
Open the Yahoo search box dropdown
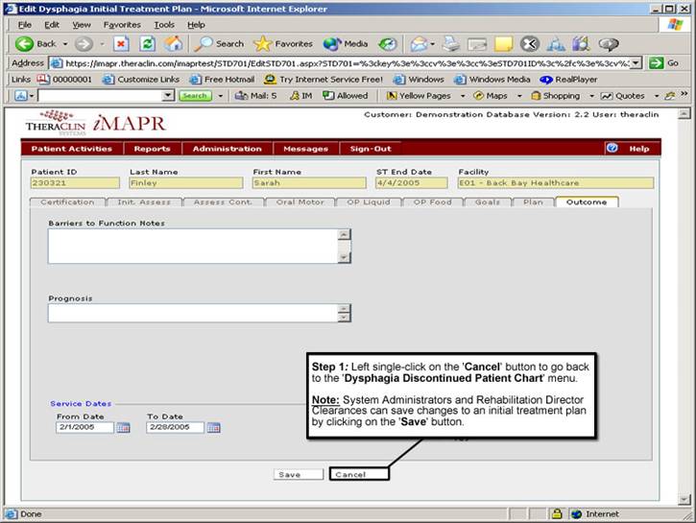[x=169, y=96]
